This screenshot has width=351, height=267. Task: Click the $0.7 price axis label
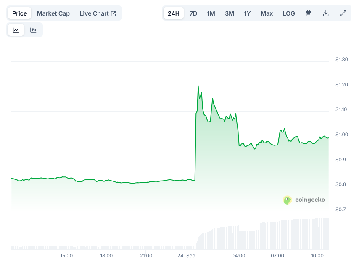(x=341, y=210)
